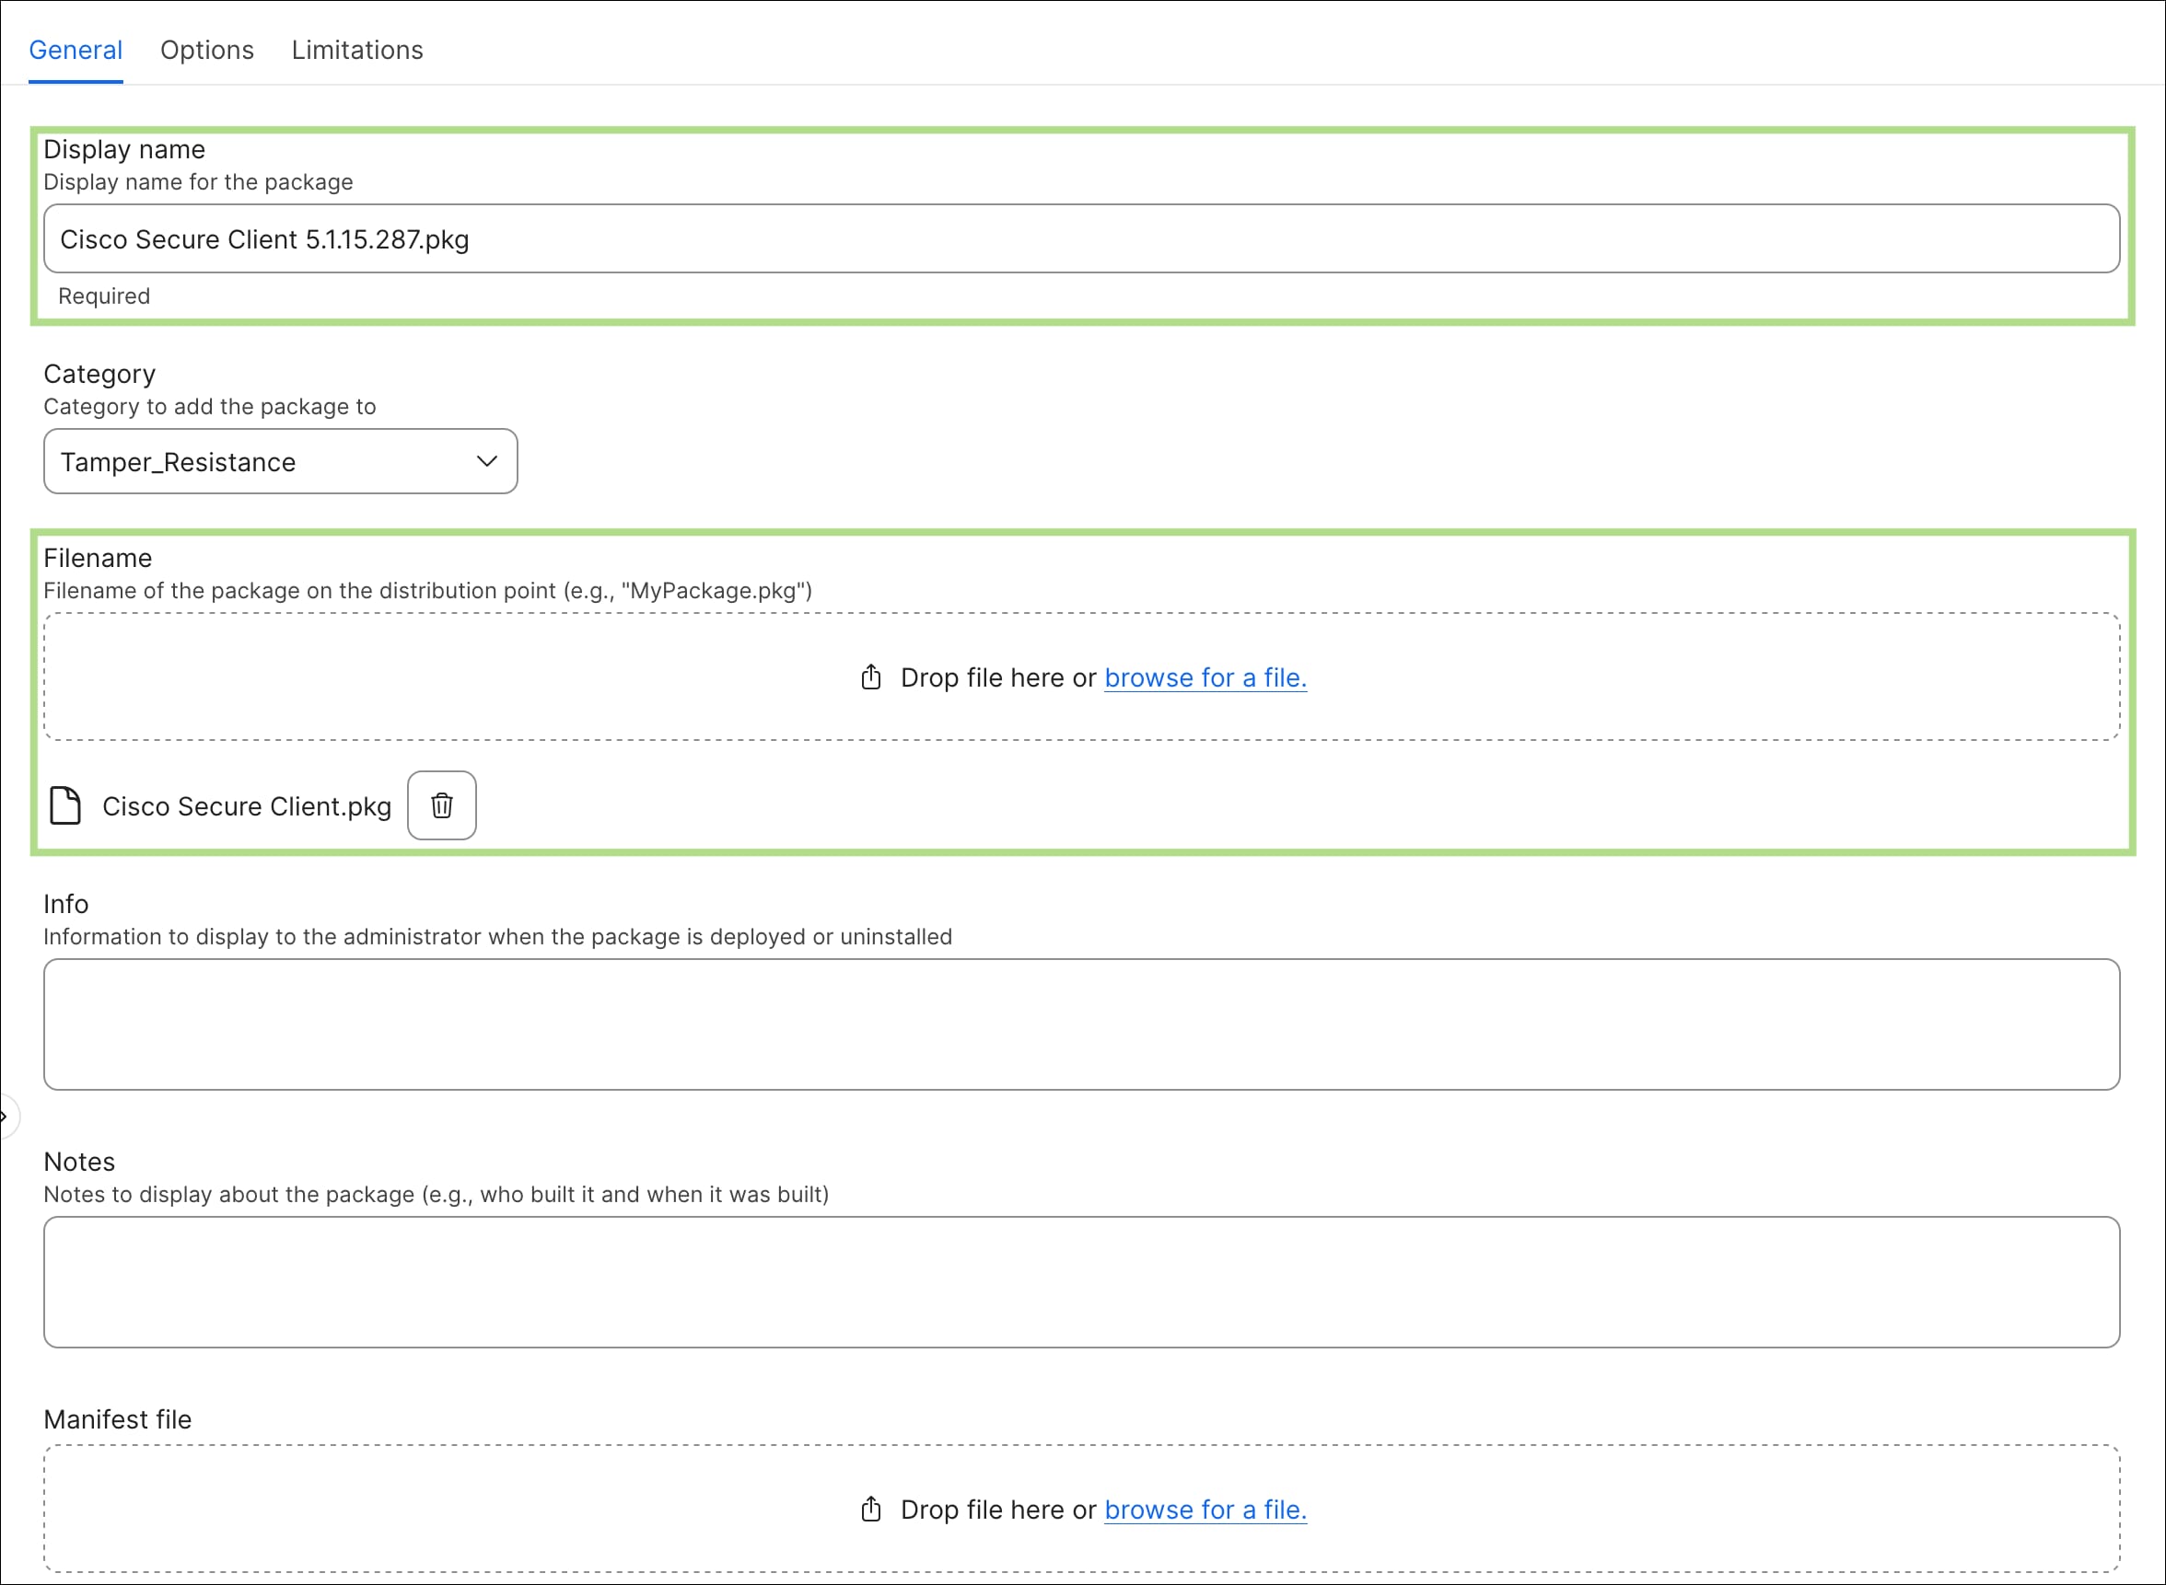
Task: Open the Limitations tab
Action: tap(357, 50)
